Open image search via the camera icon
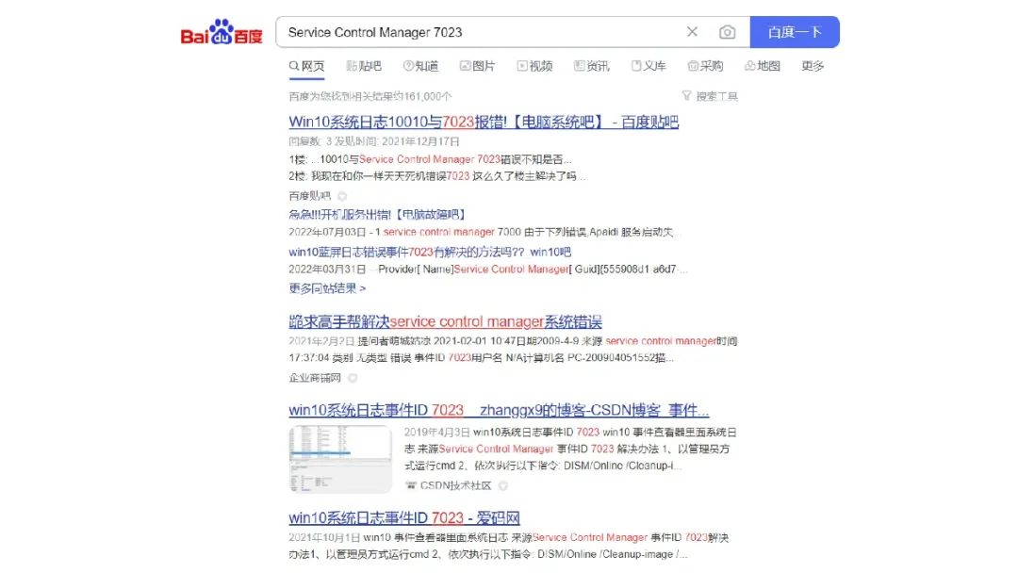Screen dimensions: 1018x573 pos(727,32)
